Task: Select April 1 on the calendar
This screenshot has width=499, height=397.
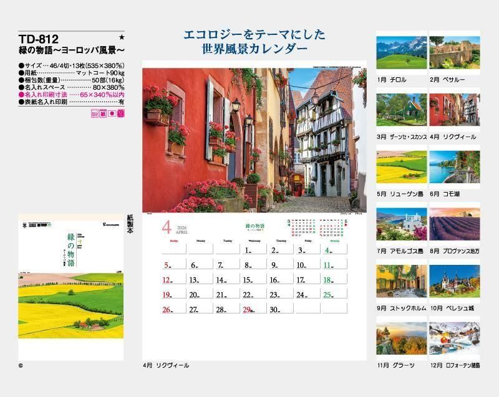Action: coord(254,249)
